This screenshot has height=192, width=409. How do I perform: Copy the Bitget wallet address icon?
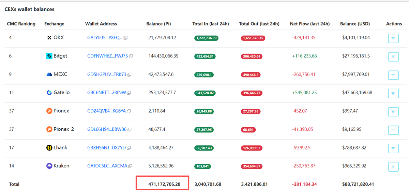[x=131, y=56]
